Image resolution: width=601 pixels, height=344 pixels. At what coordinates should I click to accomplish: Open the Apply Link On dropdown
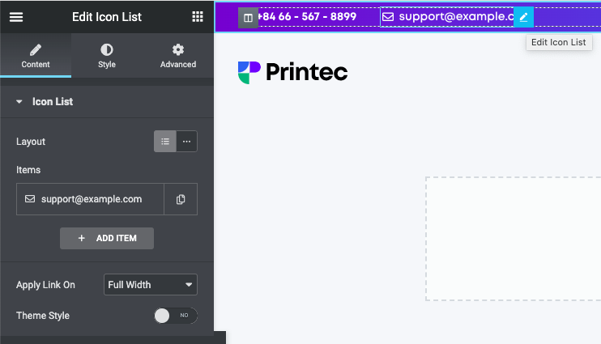[x=151, y=285]
